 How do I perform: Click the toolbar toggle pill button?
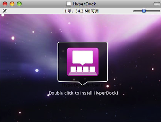pyautogui.click(x=157, y=4)
